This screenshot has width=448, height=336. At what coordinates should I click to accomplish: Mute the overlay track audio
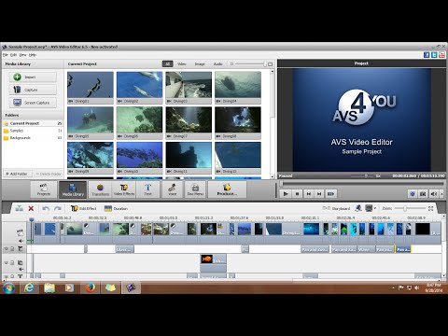tap(21, 269)
